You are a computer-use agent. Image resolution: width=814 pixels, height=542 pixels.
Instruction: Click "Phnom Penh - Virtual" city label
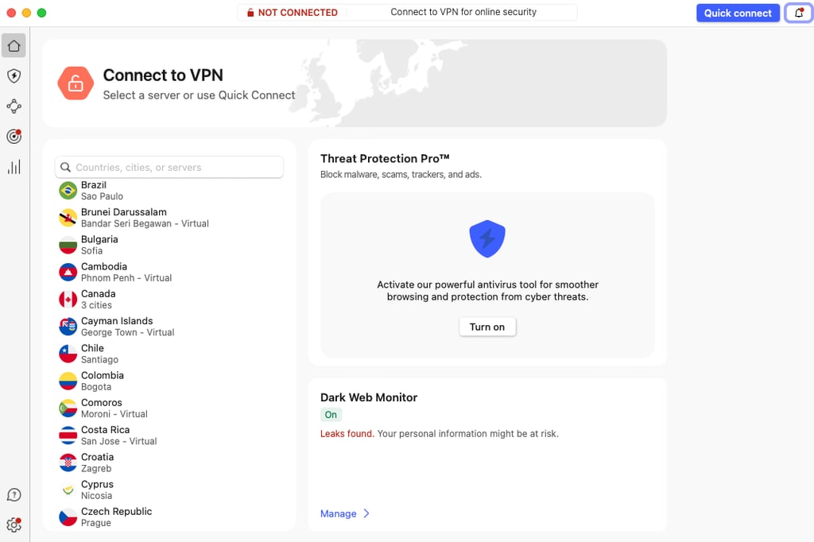tap(126, 277)
